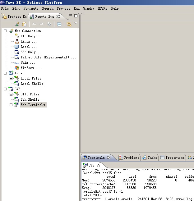Open the Help menu
Viewport: 194px width, 201px height.
115,8
